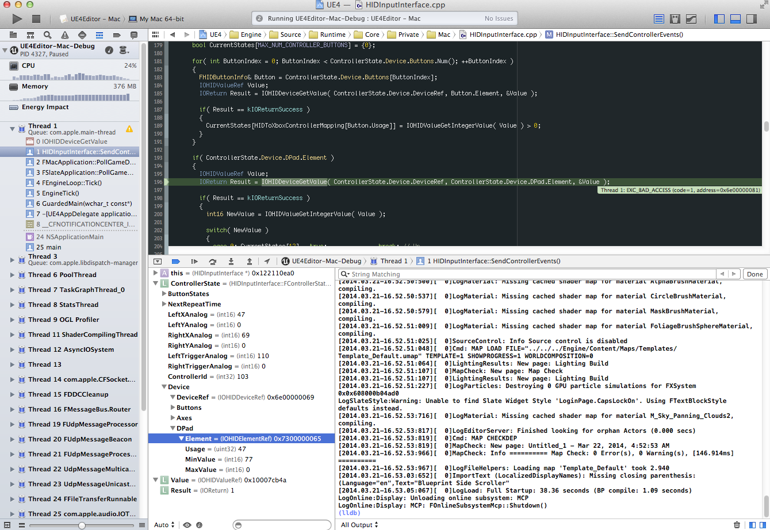This screenshot has height=530, width=770.
Task: Click the Run (play) button
Action: tap(17, 19)
